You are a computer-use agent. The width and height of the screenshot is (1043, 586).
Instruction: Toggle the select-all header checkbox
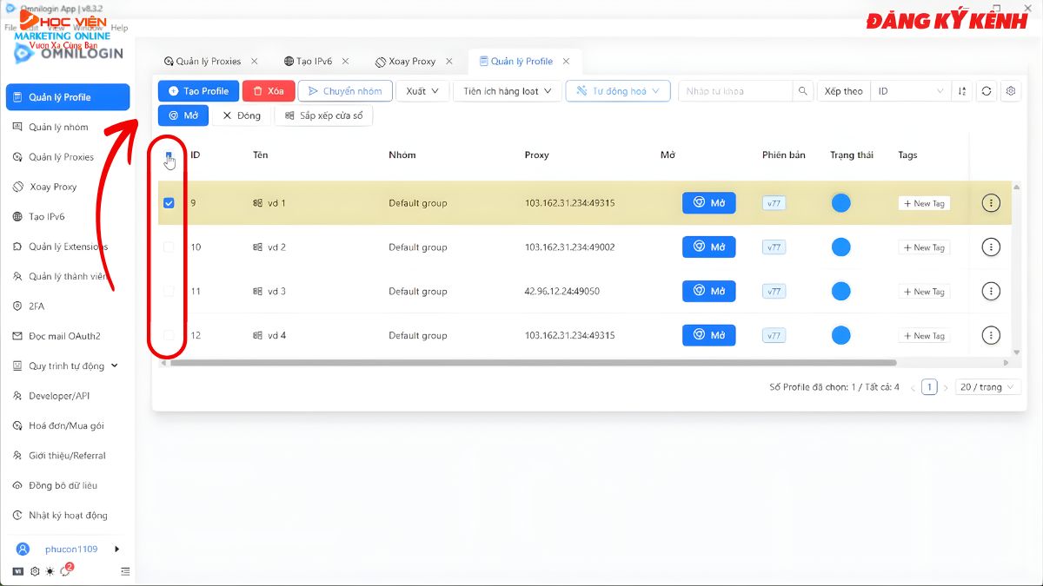[169, 155]
